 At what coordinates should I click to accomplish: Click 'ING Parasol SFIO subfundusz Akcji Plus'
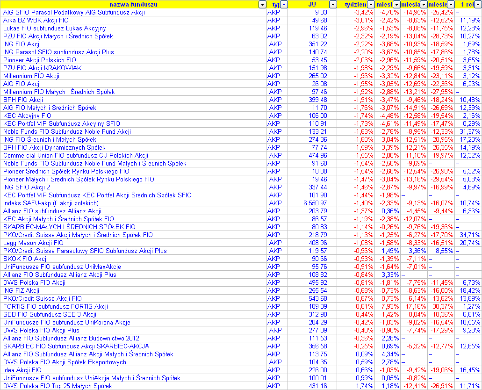point(58,52)
